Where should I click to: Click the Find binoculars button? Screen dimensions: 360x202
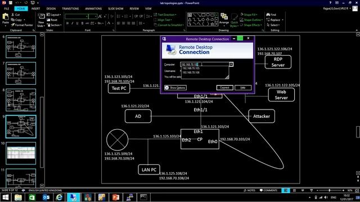pos(271,15)
